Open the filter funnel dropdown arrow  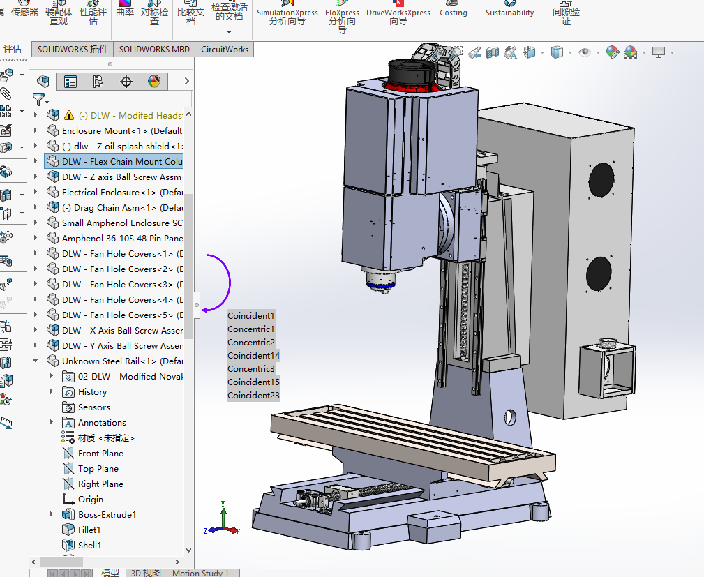[47, 103]
